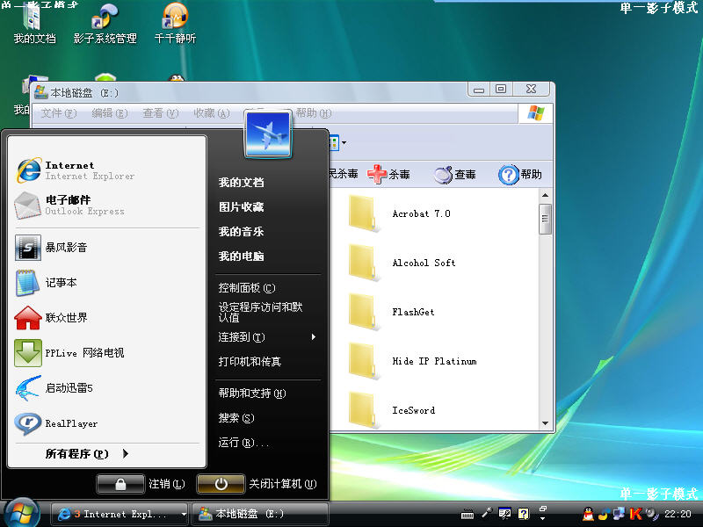Expand 所有程序 all programs list
The height and width of the screenshot is (527, 703).
pos(86,454)
